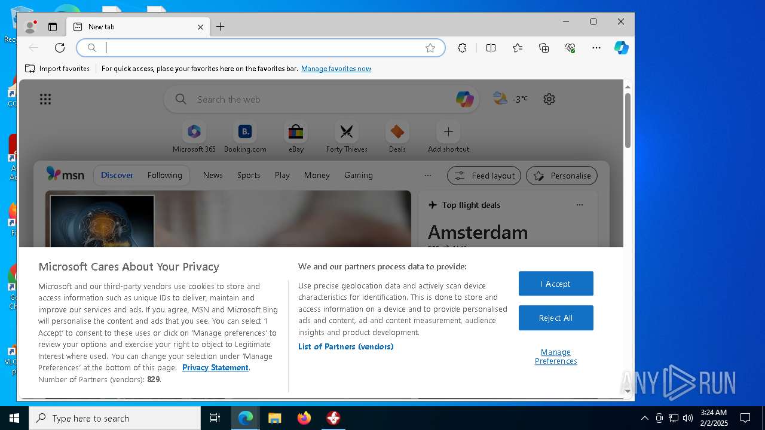
Task: Open page settings gear icon
Action: click(x=549, y=99)
